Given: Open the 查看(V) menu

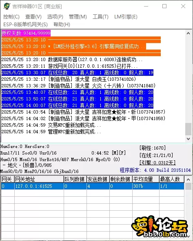Looking at the screenshot, I should pyautogui.click(x=33, y=16).
